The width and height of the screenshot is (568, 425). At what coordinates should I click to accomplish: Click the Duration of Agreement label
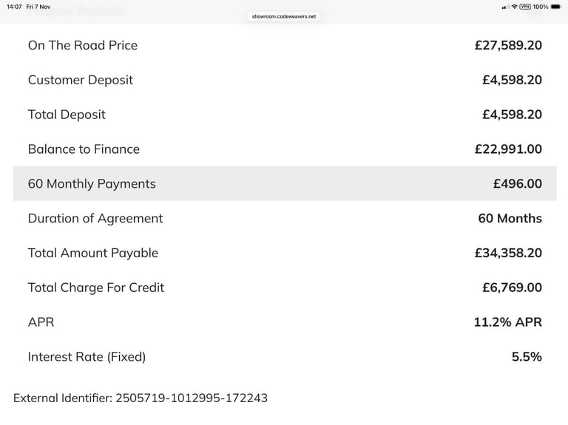tap(95, 218)
